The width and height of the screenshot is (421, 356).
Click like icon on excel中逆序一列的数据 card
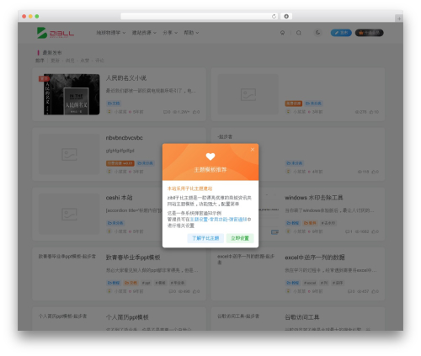[x=374, y=291]
